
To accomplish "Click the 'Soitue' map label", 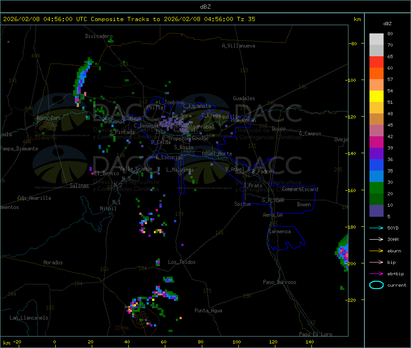I will click(x=243, y=204).
